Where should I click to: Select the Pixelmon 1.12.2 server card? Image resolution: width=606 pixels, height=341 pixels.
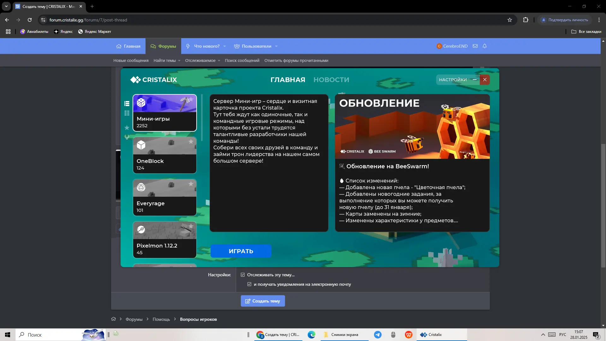click(x=165, y=240)
